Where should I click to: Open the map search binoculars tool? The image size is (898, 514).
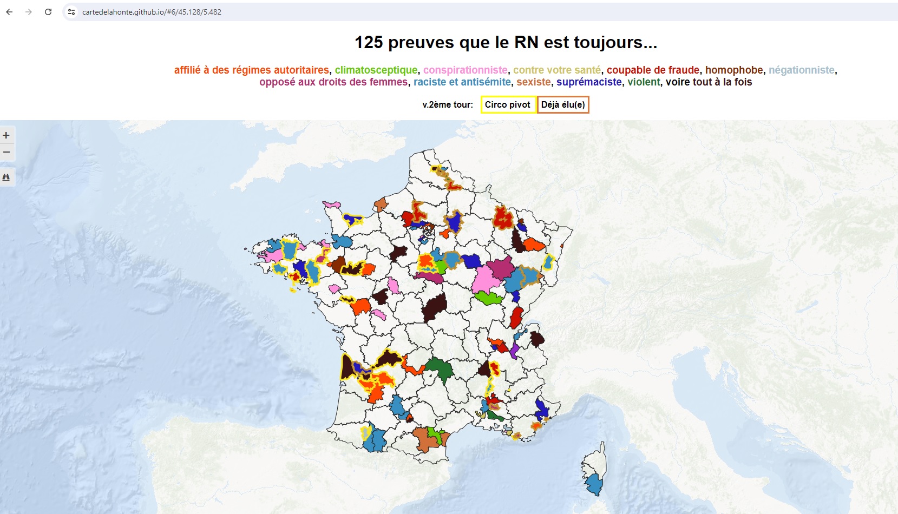coord(6,177)
